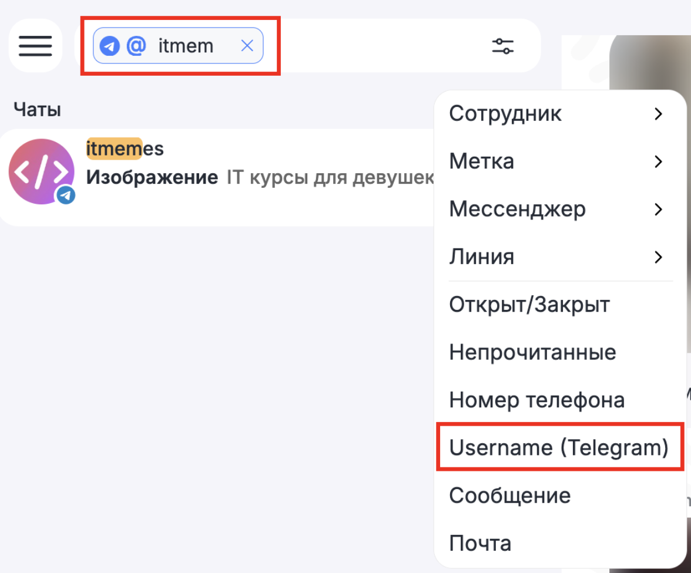Filter by Непрочитанные chats
Viewport: 691px width, 573px height.
pyautogui.click(x=532, y=352)
